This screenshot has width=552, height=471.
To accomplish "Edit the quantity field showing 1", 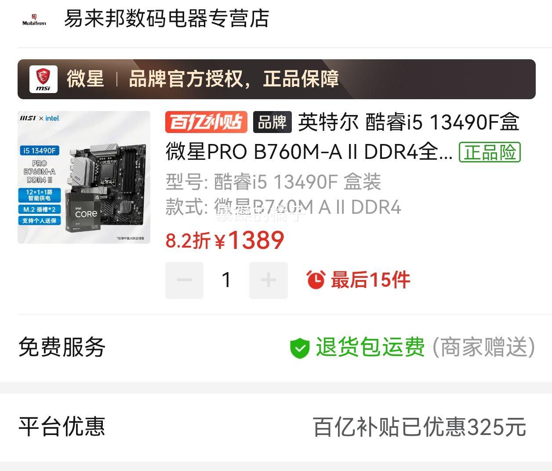I will (x=226, y=280).
